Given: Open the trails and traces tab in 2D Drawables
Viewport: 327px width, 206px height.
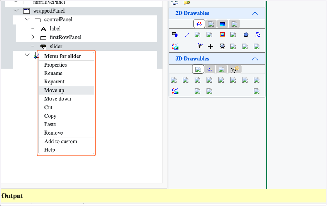Looking at the screenshot, I should (x=199, y=24).
